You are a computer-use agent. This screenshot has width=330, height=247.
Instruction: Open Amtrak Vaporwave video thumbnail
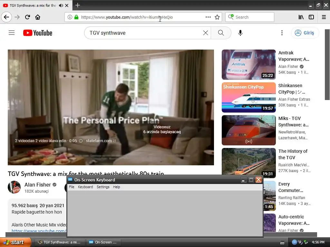tap(248, 64)
